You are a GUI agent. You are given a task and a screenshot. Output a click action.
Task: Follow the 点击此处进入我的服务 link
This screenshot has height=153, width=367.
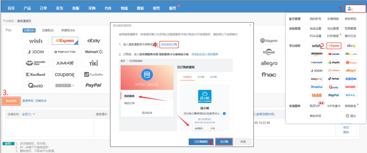pos(205,54)
